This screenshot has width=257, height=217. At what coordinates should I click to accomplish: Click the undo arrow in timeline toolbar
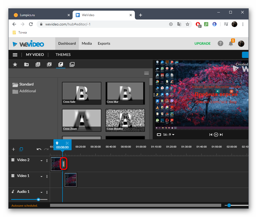(x=39, y=149)
